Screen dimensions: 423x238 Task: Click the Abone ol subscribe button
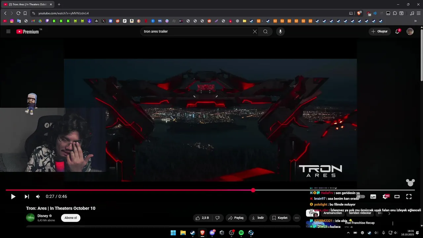[71, 218]
